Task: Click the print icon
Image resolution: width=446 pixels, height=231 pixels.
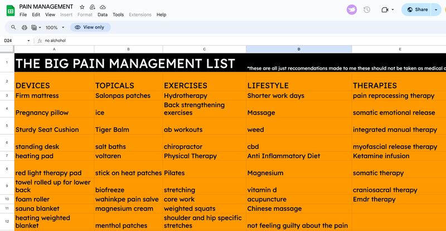Action: coord(24,27)
